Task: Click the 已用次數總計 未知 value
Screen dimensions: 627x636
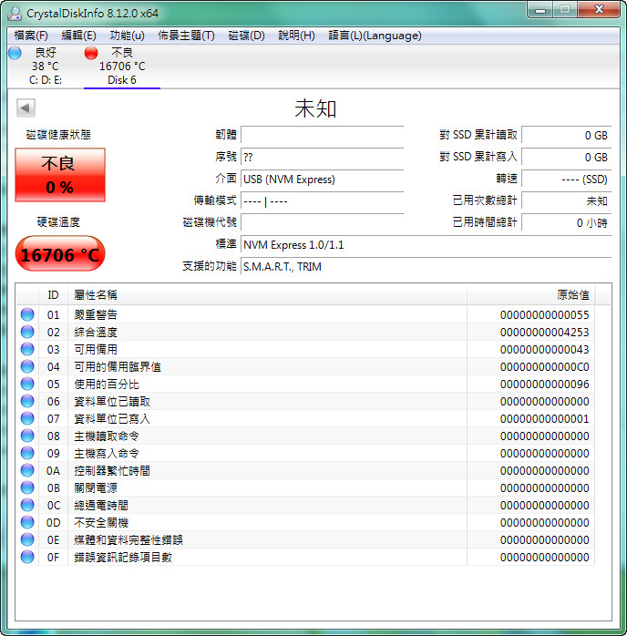Action: [x=566, y=200]
